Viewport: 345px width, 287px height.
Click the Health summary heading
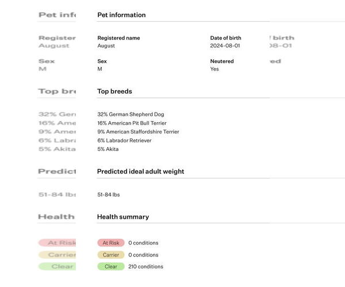point(123,217)
